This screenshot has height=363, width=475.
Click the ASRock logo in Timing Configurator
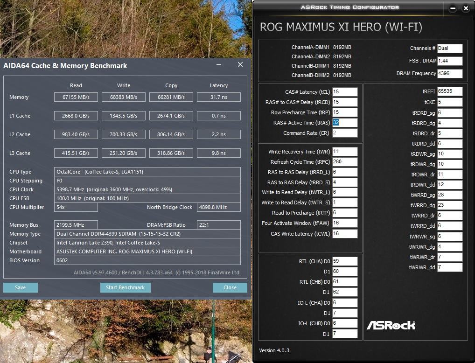(x=391, y=325)
